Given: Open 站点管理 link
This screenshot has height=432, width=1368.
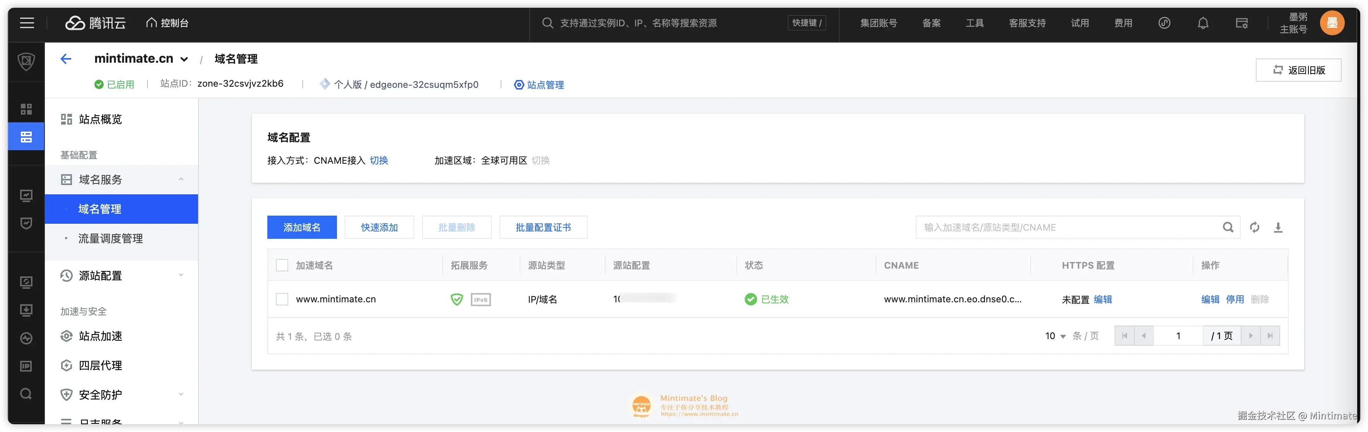Looking at the screenshot, I should (x=539, y=84).
